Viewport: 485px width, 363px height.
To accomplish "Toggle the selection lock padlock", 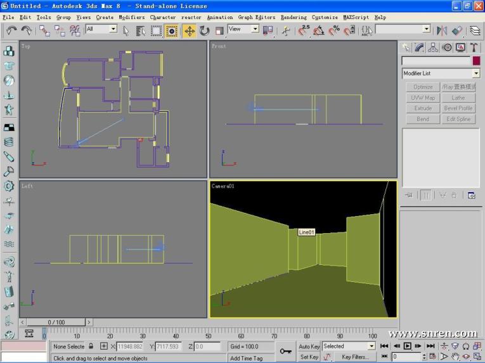I will 91,347.
